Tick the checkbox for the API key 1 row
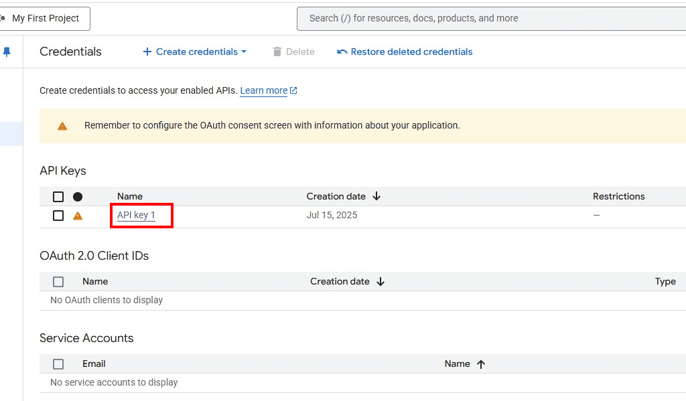 click(x=58, y=216)
